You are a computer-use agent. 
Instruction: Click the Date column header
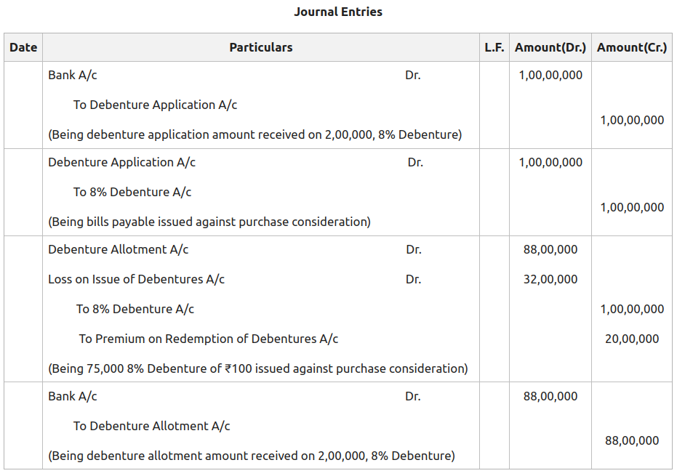coord(23,47)
